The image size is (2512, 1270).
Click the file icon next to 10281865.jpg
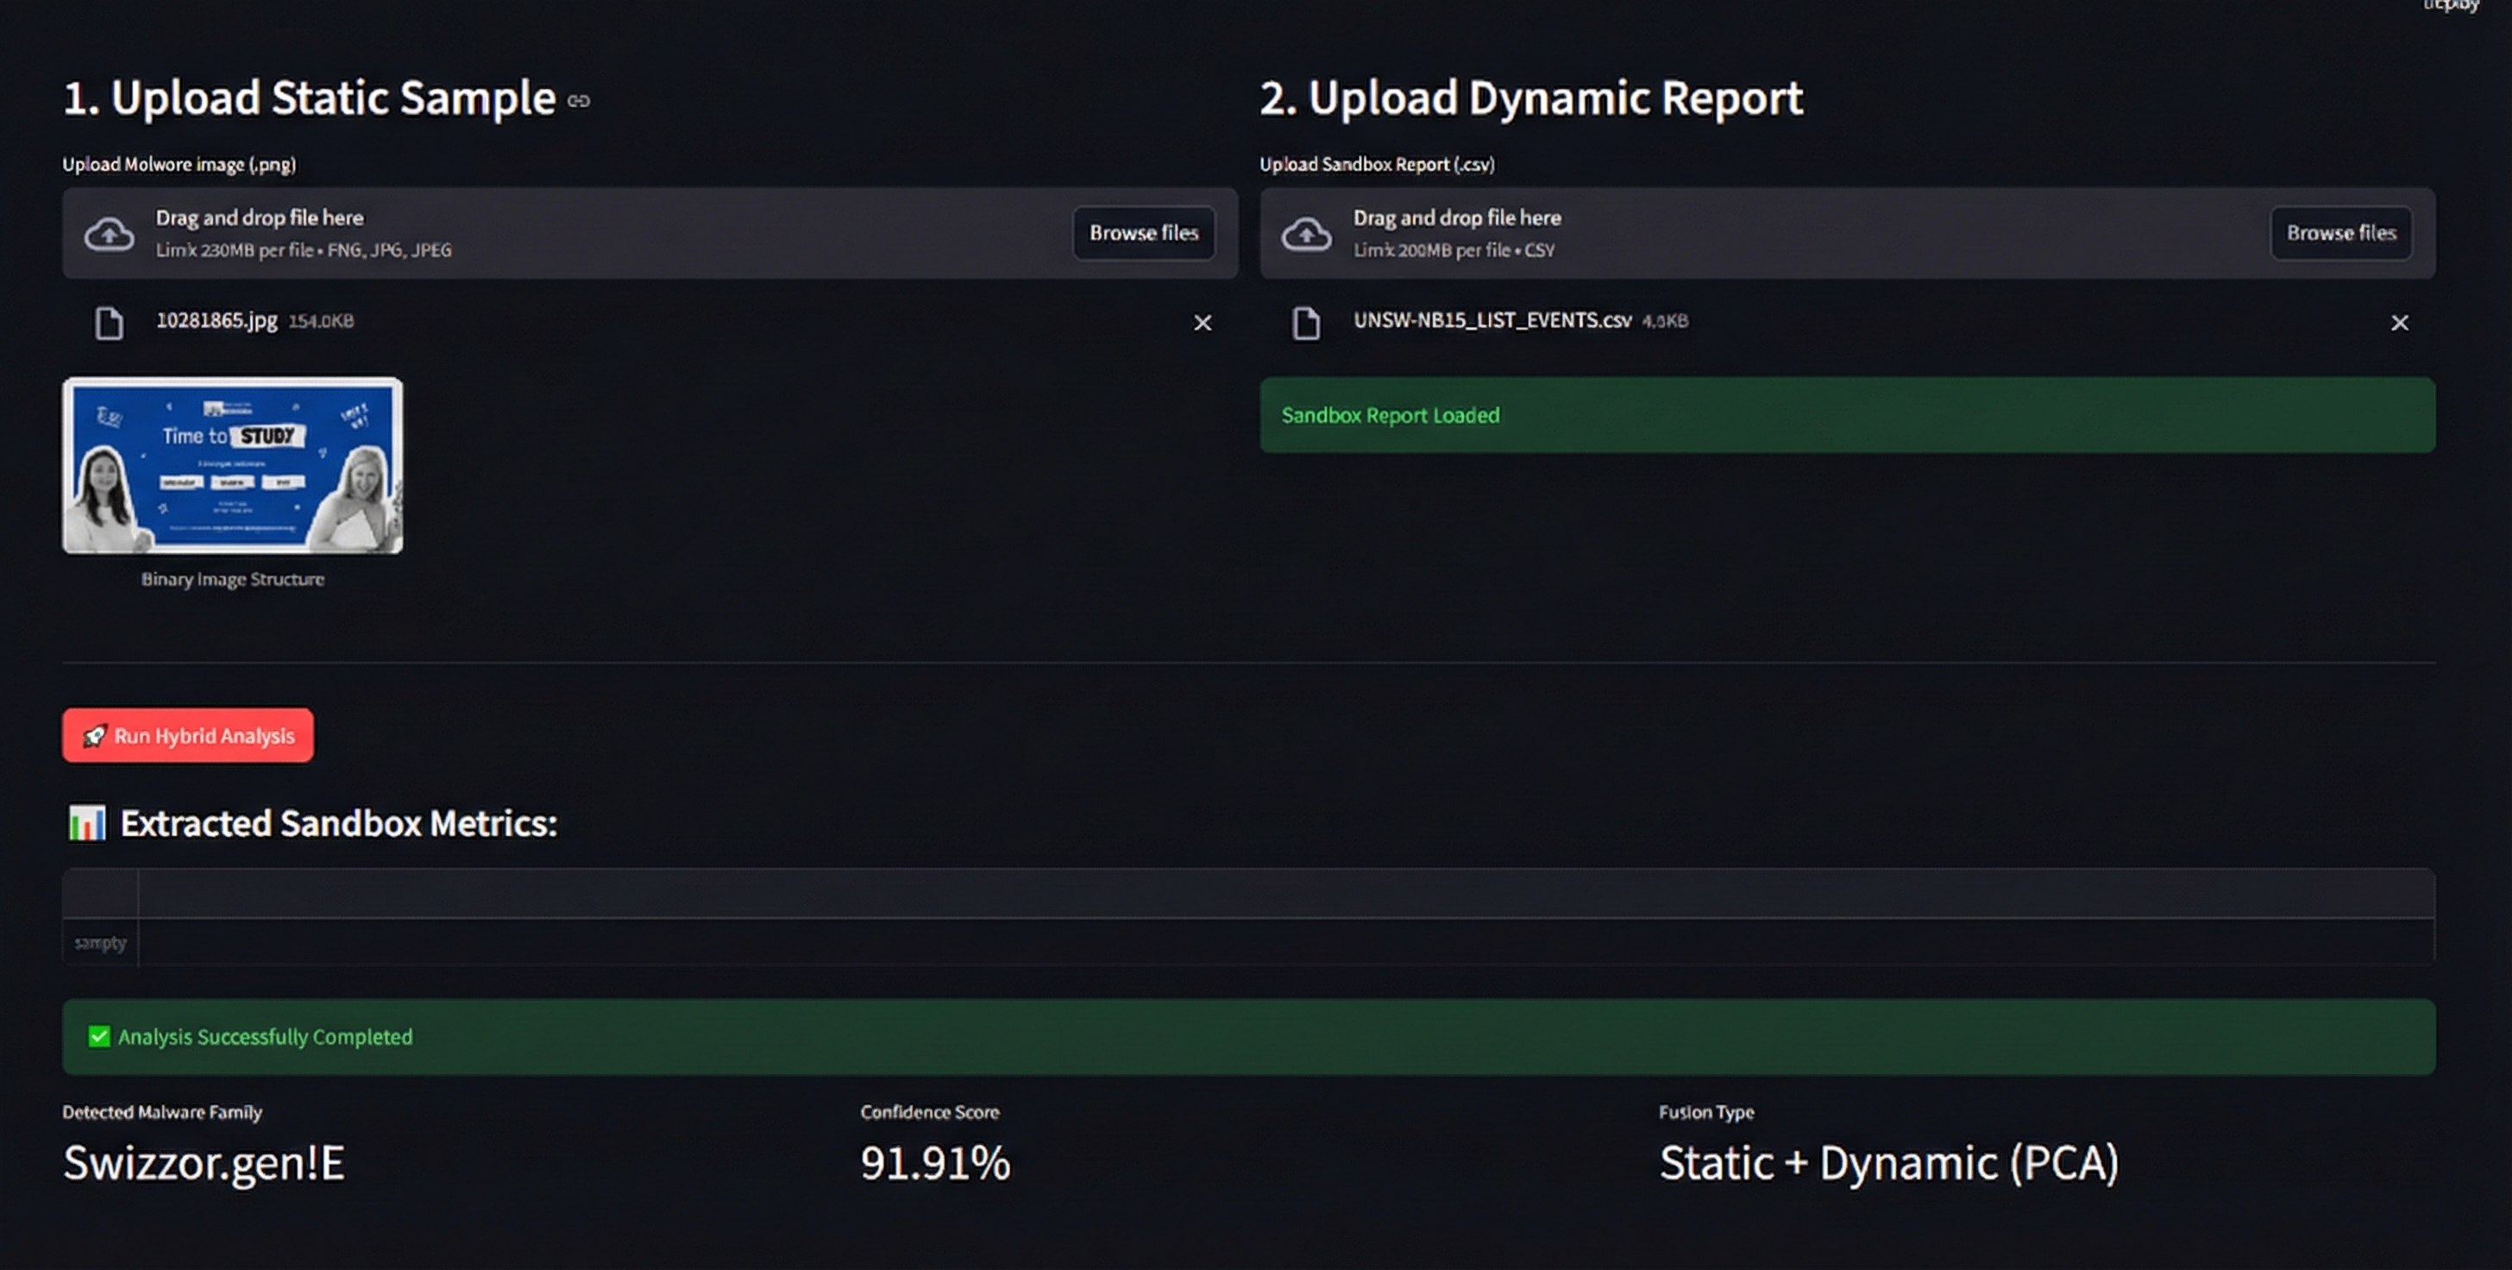click(110, 323)
